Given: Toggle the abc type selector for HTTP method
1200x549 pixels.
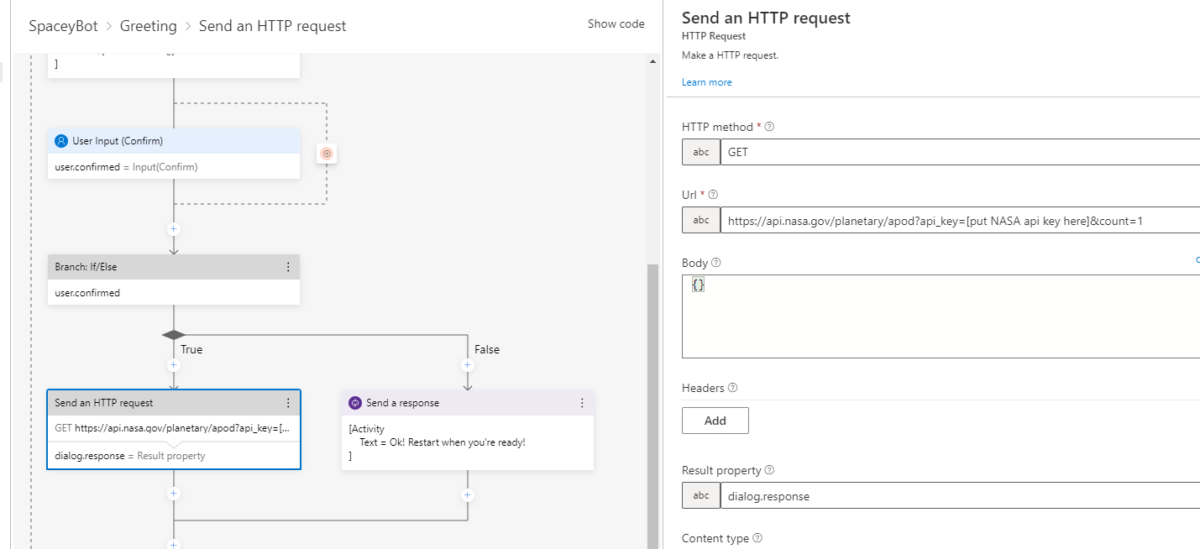Looking at the screenshot, I should pos(701,153).
